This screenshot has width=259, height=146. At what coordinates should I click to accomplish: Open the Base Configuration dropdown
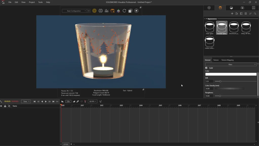pyautogui.click(x=74, y=11)
